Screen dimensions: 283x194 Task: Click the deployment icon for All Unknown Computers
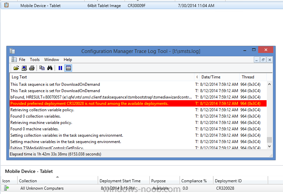pos(6,188)
